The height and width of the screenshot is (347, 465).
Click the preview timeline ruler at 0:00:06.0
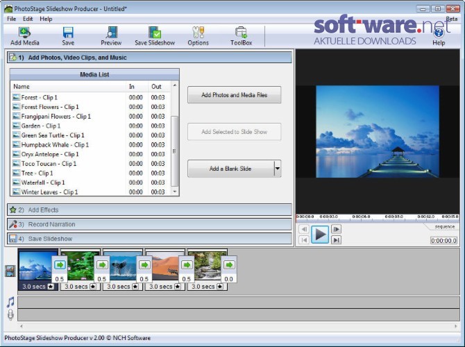click(361, 217)
